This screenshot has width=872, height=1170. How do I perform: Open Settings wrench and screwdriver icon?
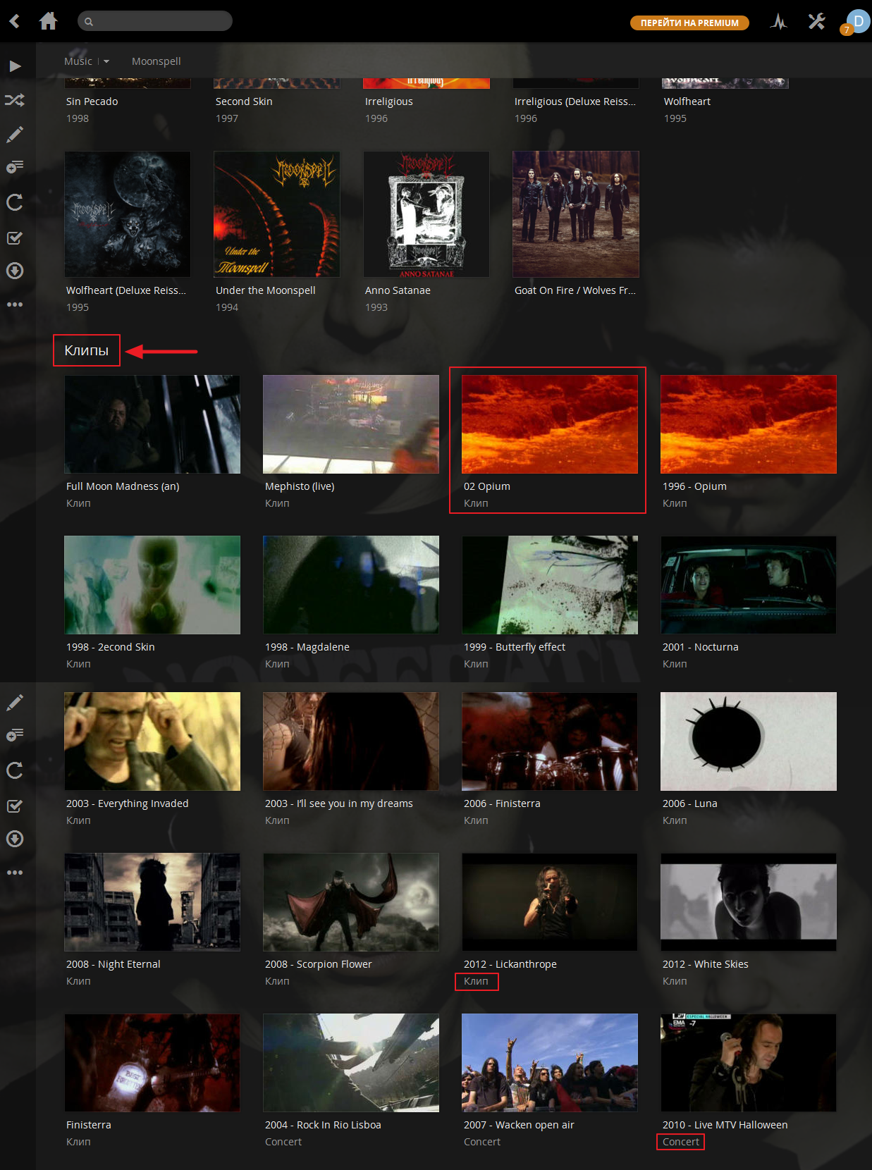pos(816,21)
